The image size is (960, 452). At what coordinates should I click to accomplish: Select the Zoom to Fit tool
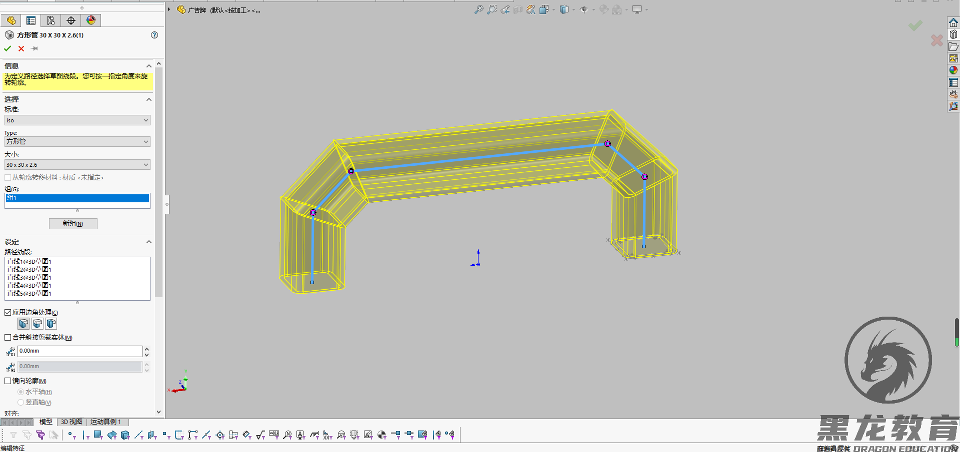[x=478, y=9]
